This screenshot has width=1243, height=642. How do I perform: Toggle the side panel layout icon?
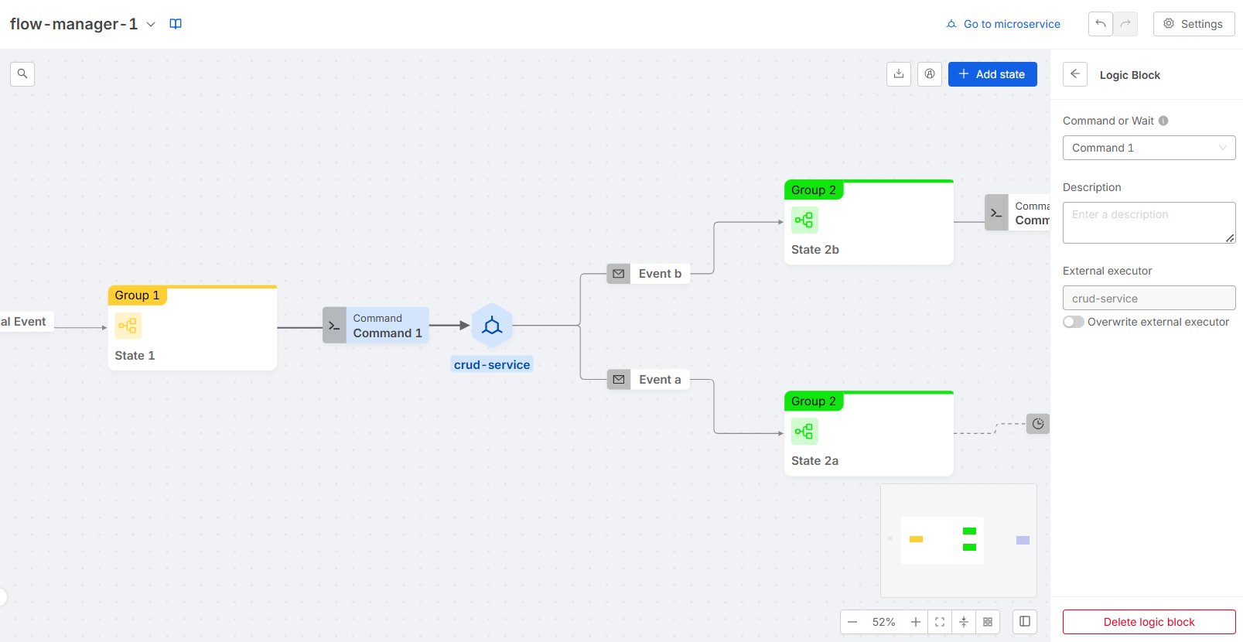click(1025, 622)
